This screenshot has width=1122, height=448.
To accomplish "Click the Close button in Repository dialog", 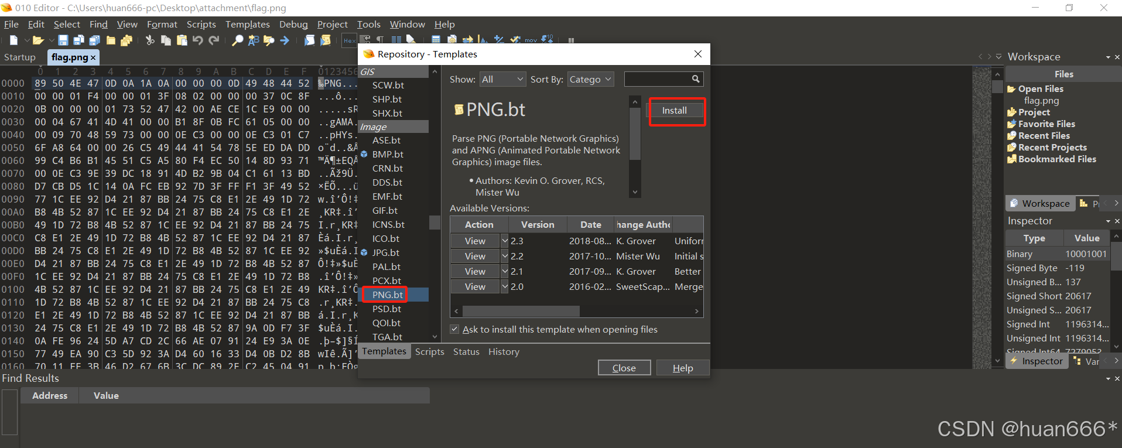I will coord(624,368).
